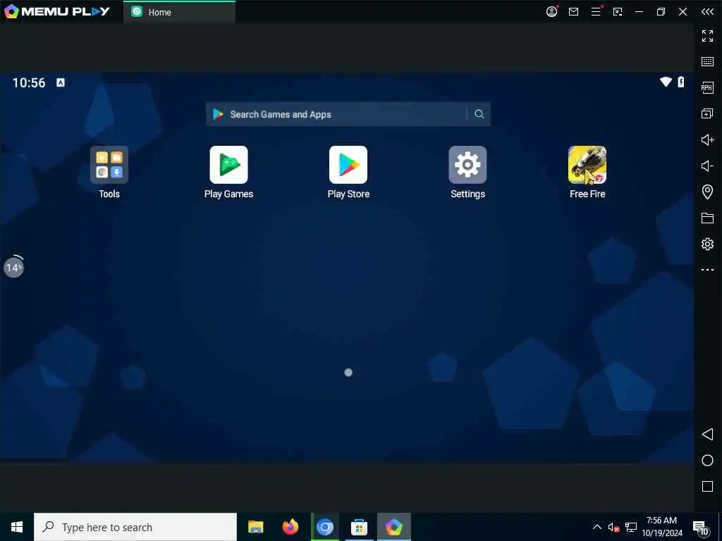Open the network tray icon
722x541 pixels.
click(631, 527)
